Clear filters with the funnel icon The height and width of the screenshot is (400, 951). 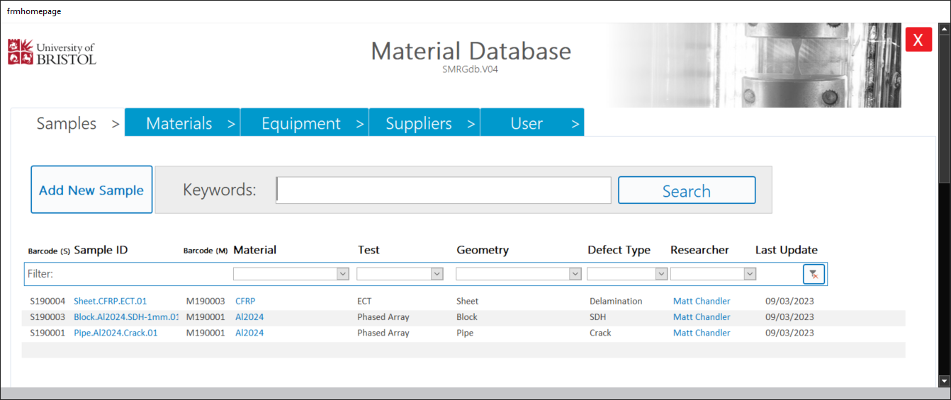tap(814, 274)
